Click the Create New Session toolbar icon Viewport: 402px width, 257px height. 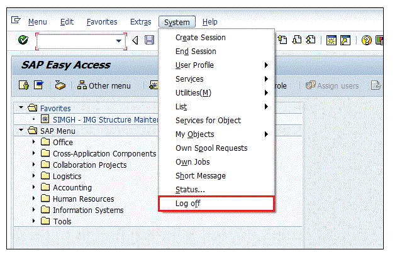click(x=332, y=40)
